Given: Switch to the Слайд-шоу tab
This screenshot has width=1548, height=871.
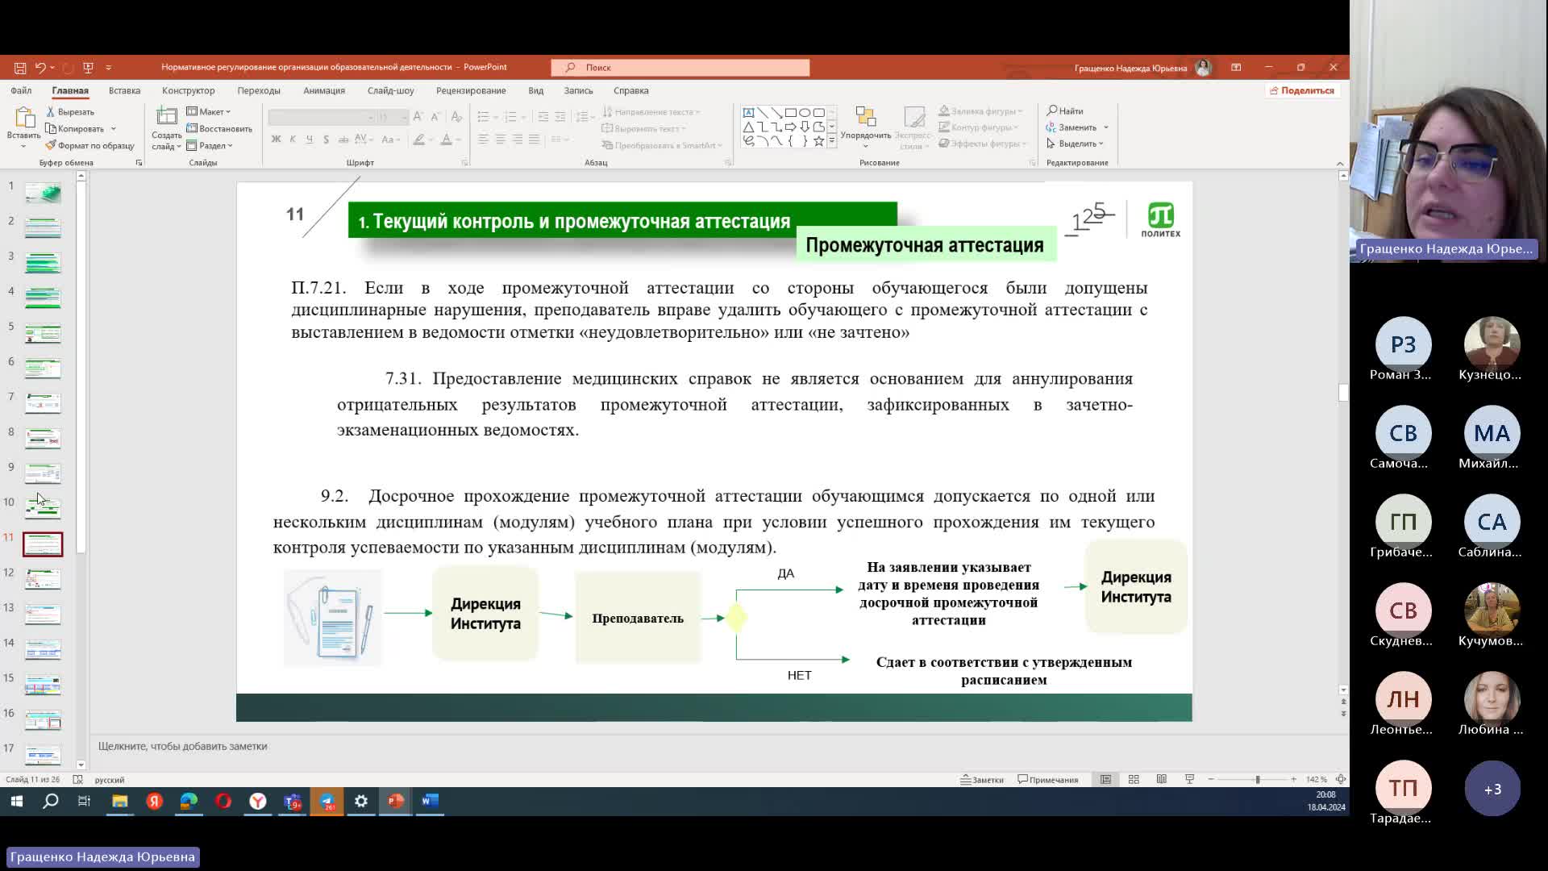Looking at the screenshot, I should 390,91.
